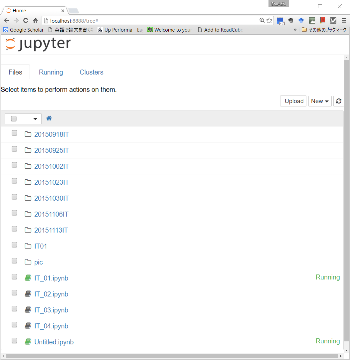Open the Clusters tab
The image size is (350, 360).
(91, 72)
